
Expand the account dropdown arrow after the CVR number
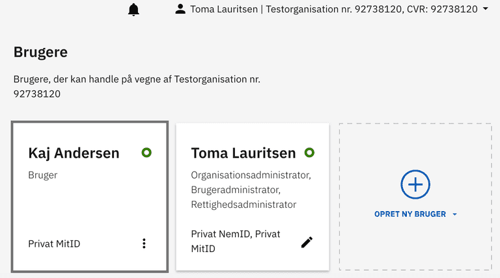pyautogui.click(x=486, y=9)
